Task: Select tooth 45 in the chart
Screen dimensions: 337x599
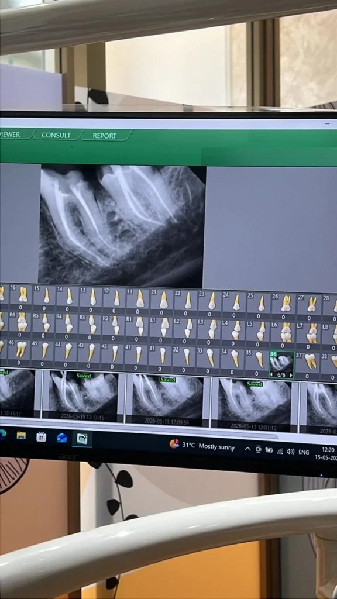Action: tap(42, 353)
